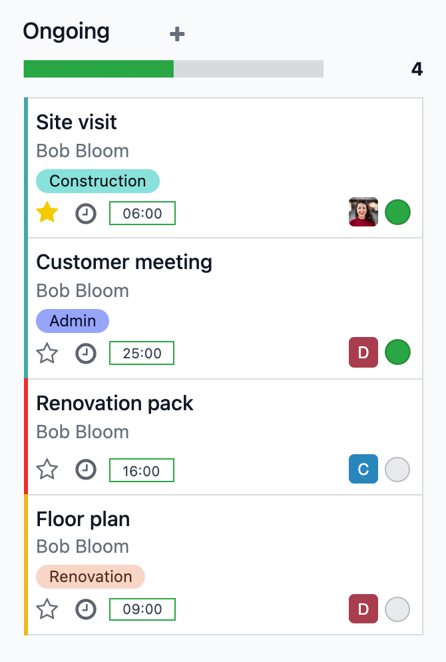Toggle the star on Floor plan card
This screenshot has width=446, height=662.
click(x=47, y=609)
